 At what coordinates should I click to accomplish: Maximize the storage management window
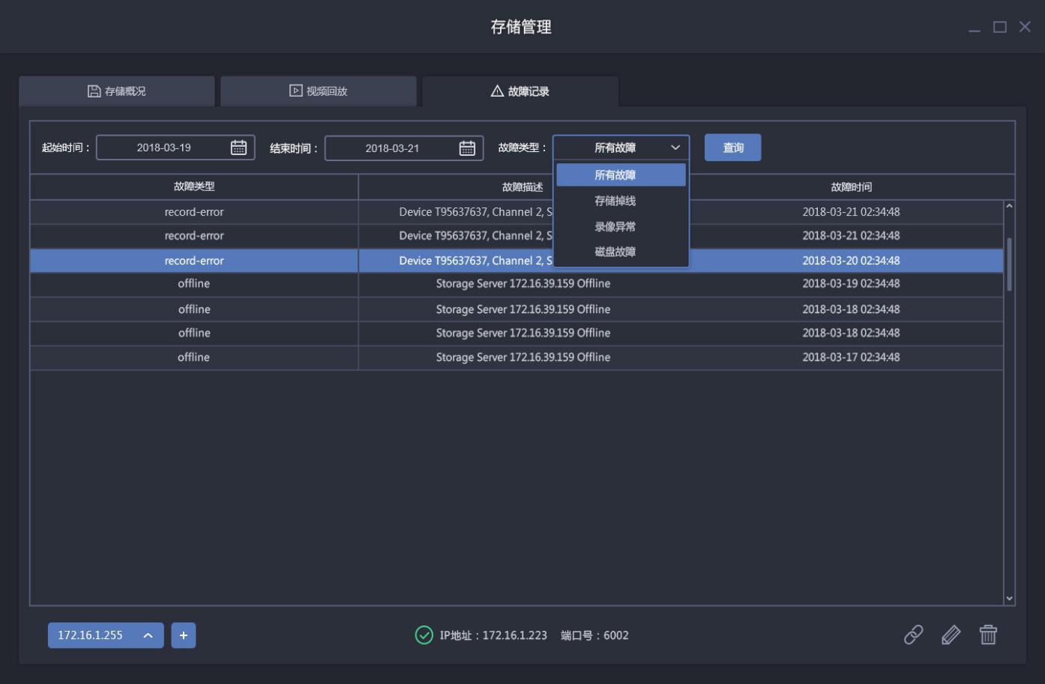point(999,27)
